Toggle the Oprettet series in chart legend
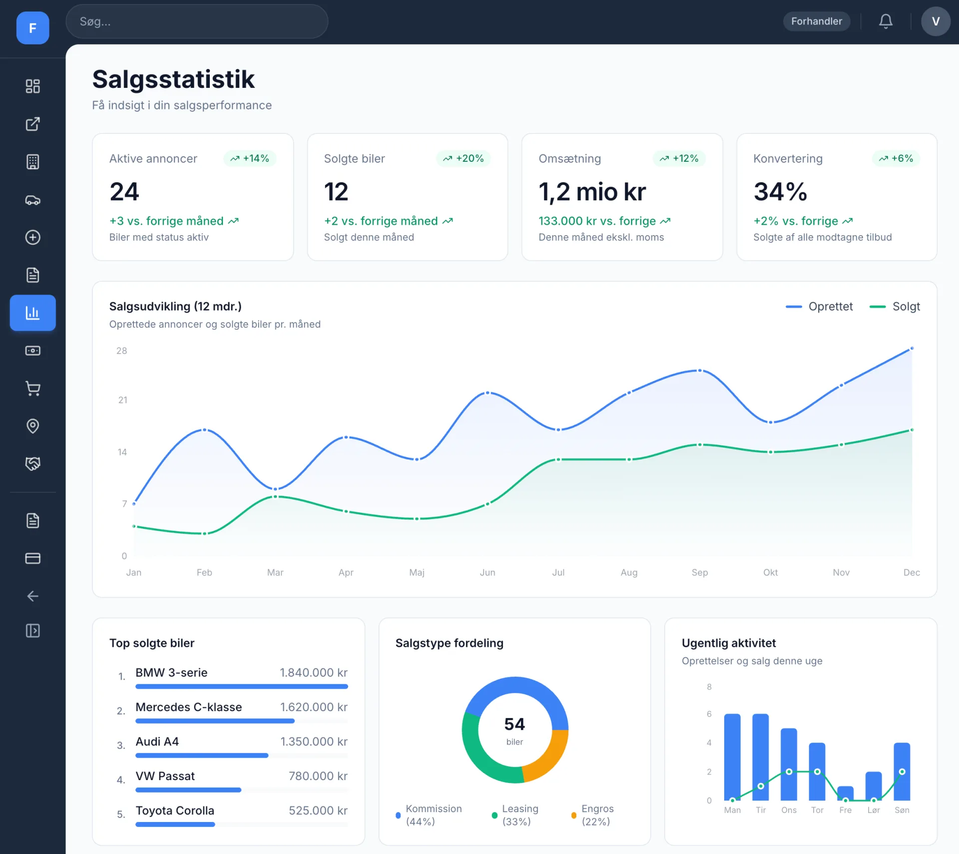The height and width of the screenshot is (854, 959). tap(819, 307)
